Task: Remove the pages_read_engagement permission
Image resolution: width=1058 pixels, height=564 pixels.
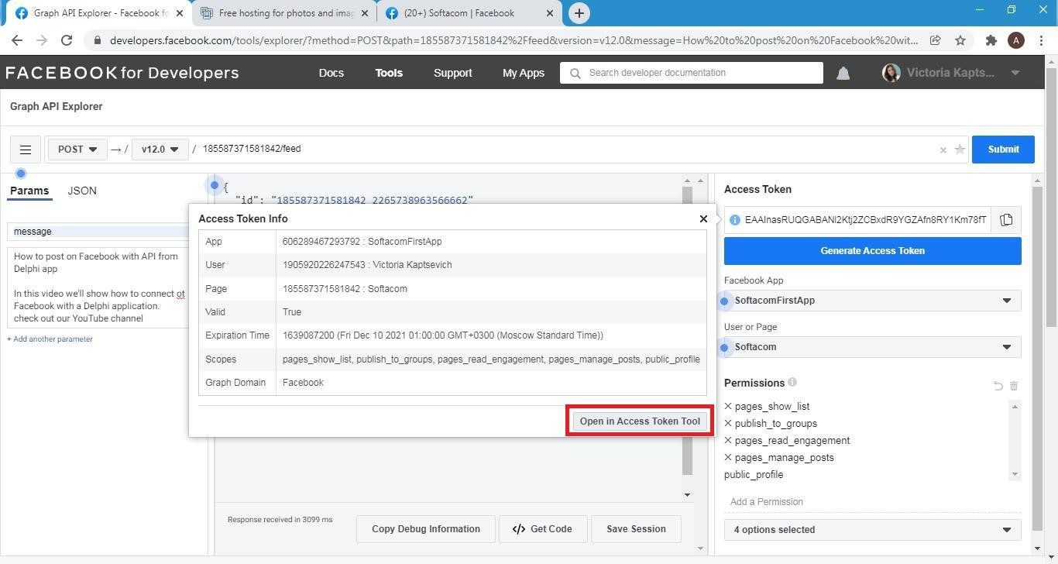Action: [x=728, y=441]
